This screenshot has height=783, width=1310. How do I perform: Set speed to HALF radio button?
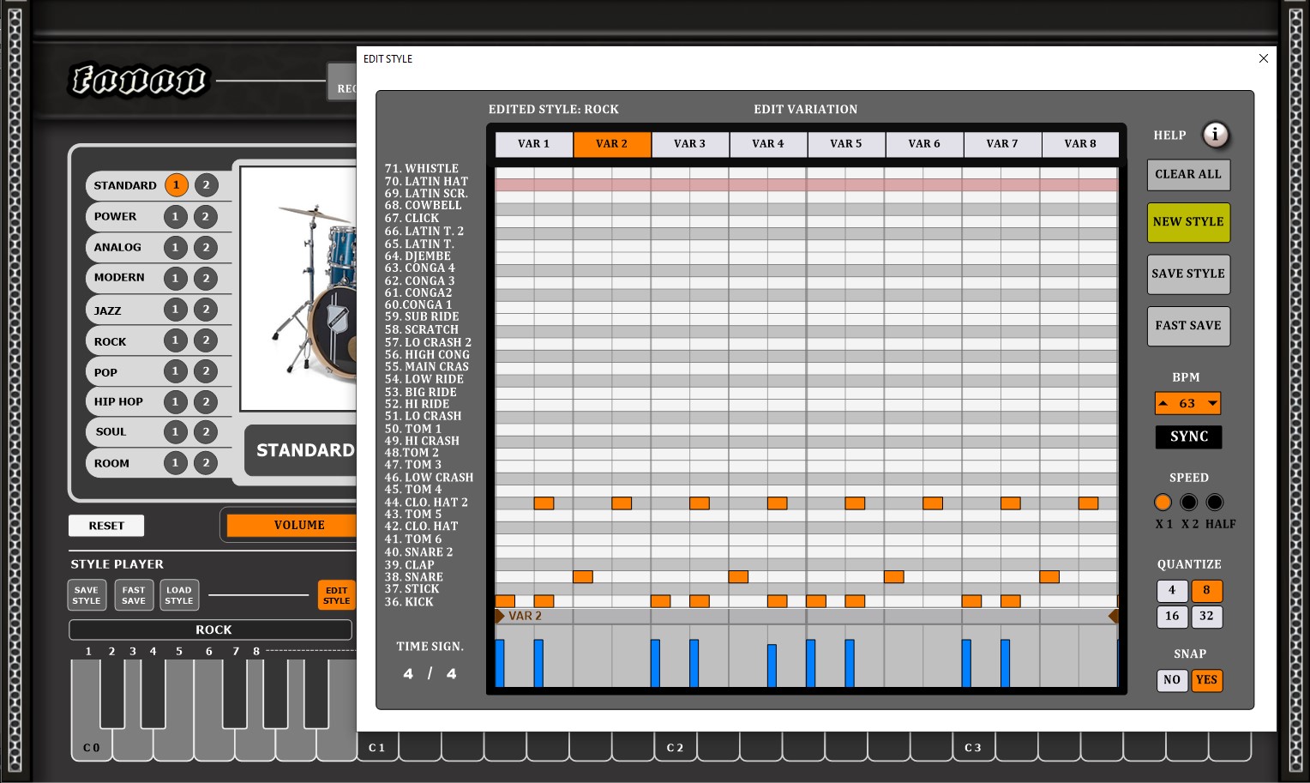1215,503
